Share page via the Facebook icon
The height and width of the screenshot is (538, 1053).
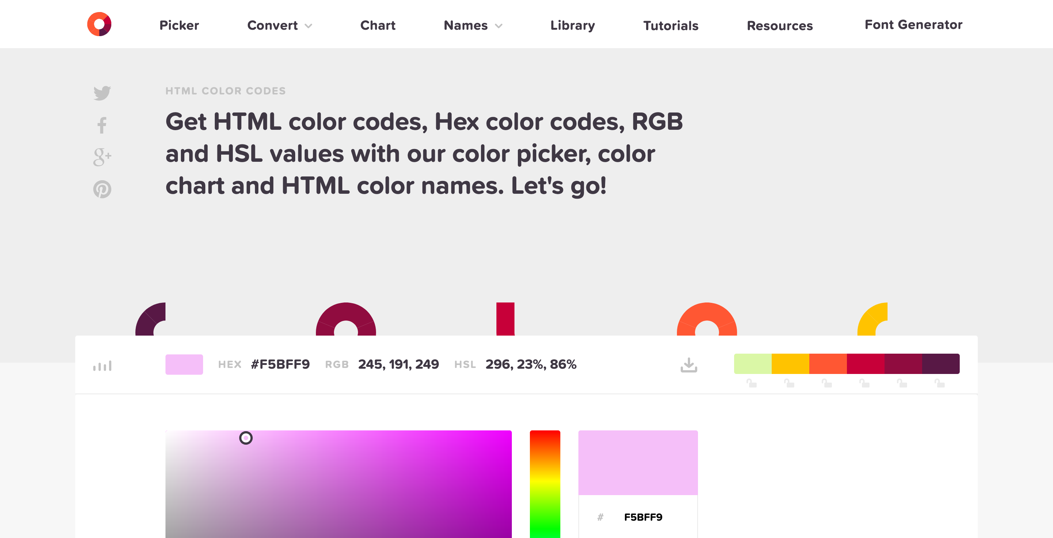point(102,125)
